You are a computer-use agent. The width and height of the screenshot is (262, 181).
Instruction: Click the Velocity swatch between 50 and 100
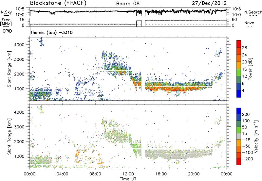coord(239,124)
